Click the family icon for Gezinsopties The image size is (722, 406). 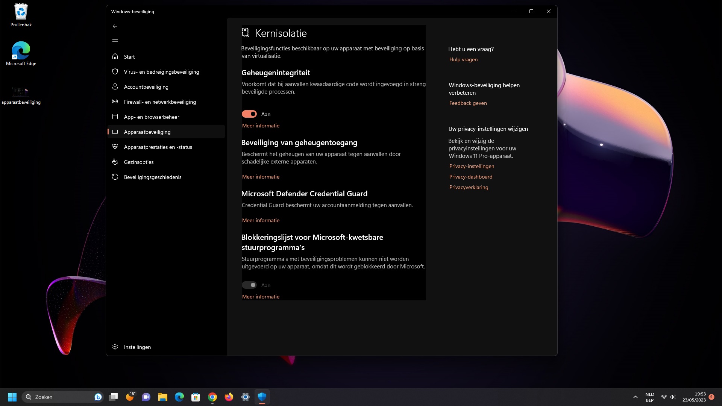pyautogui.click(x=115, y=162)
